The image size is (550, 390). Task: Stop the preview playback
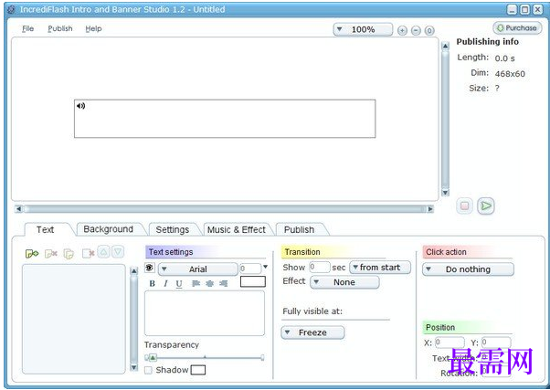click(x=464, y=206)
